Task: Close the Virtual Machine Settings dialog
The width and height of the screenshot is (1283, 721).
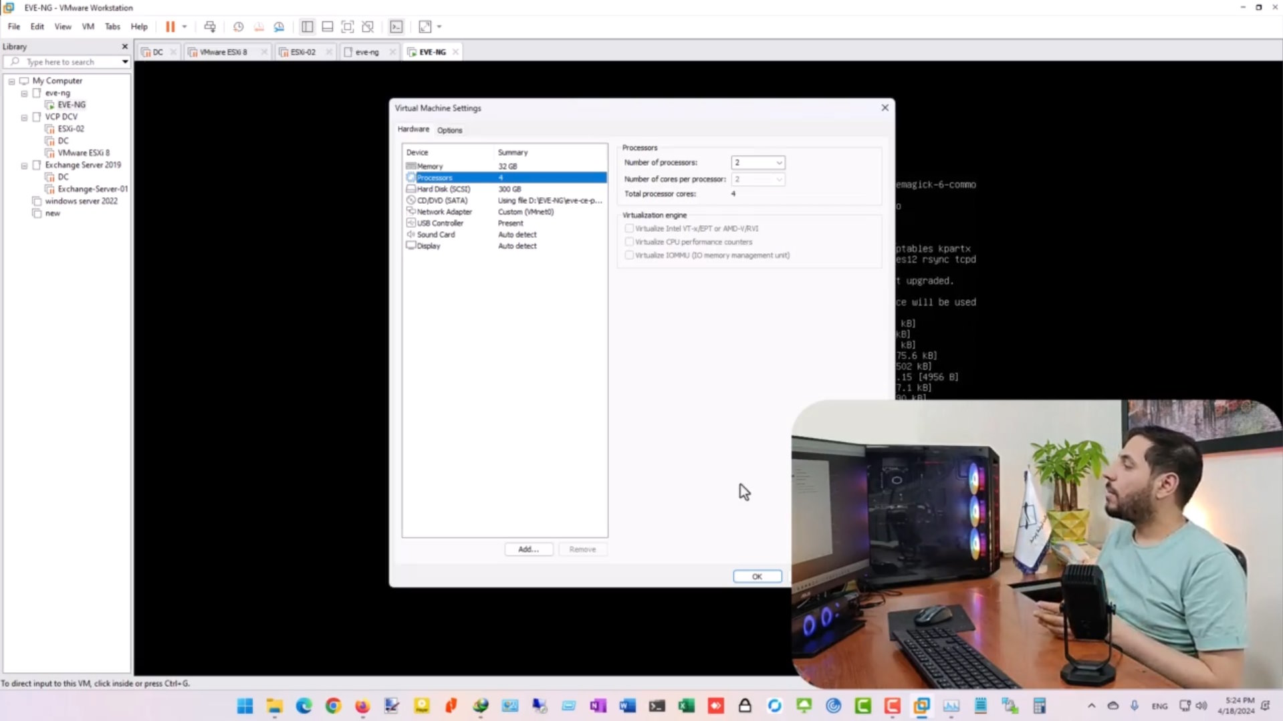Action: point(885,108)
